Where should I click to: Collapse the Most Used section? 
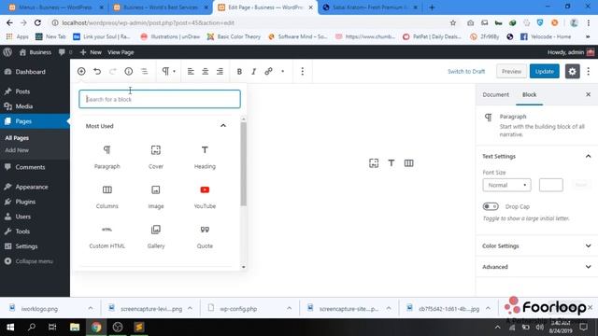point(223,126)
